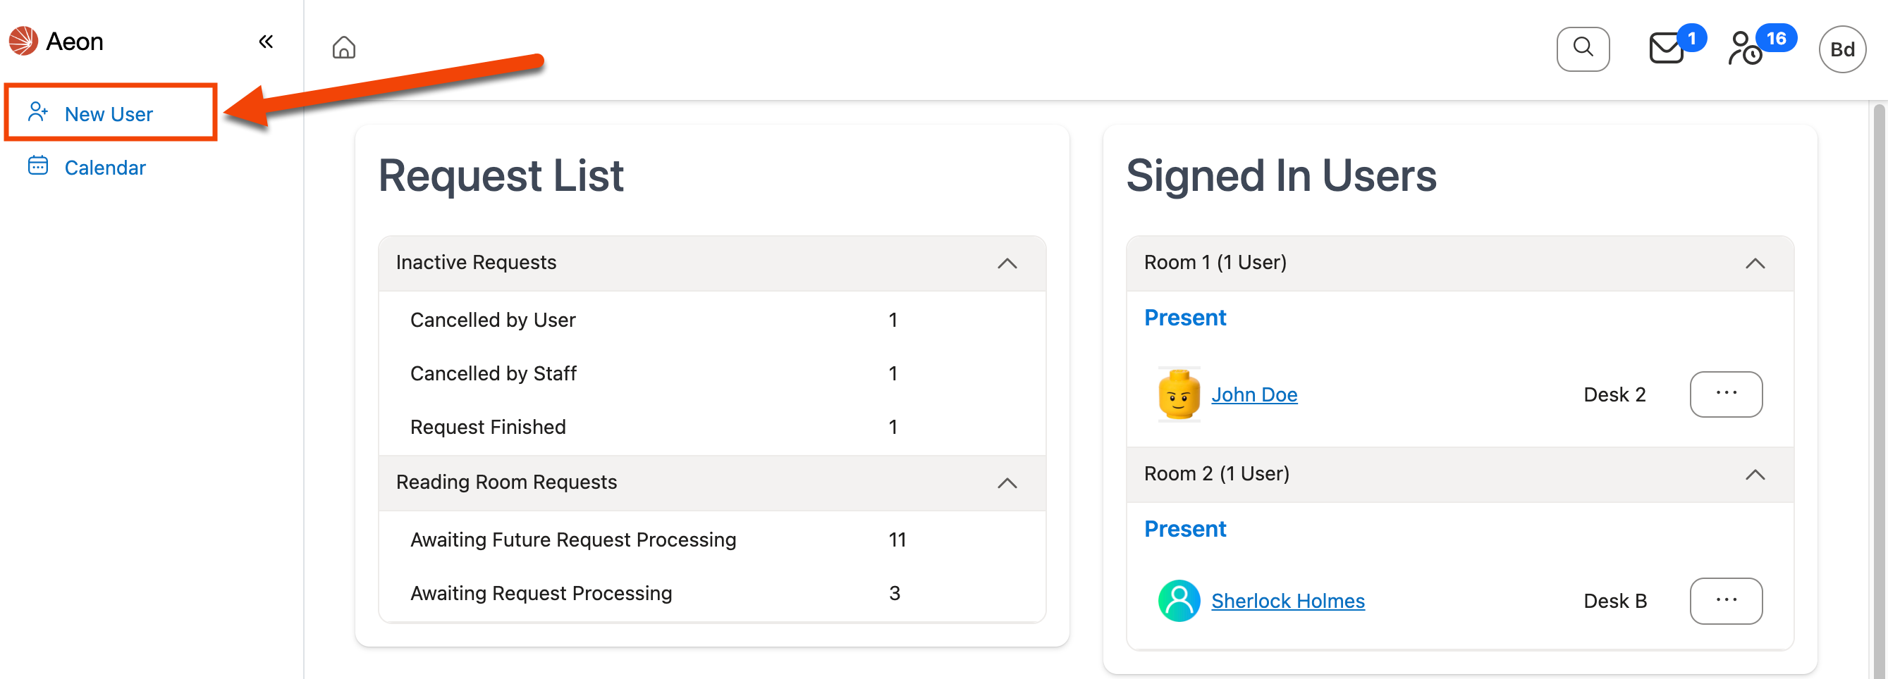Click John Doe's Lego avatar
The image size is (1888, 679).
1179,395
